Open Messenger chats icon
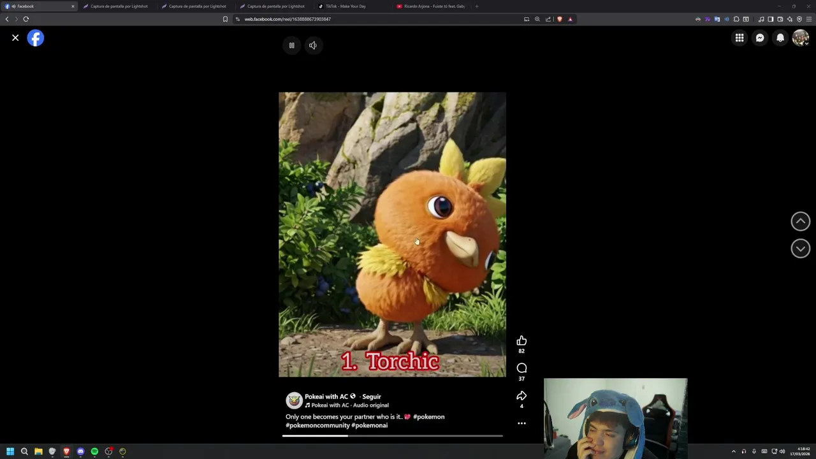This screenshot has width=816, height=459. click(760, 38)
